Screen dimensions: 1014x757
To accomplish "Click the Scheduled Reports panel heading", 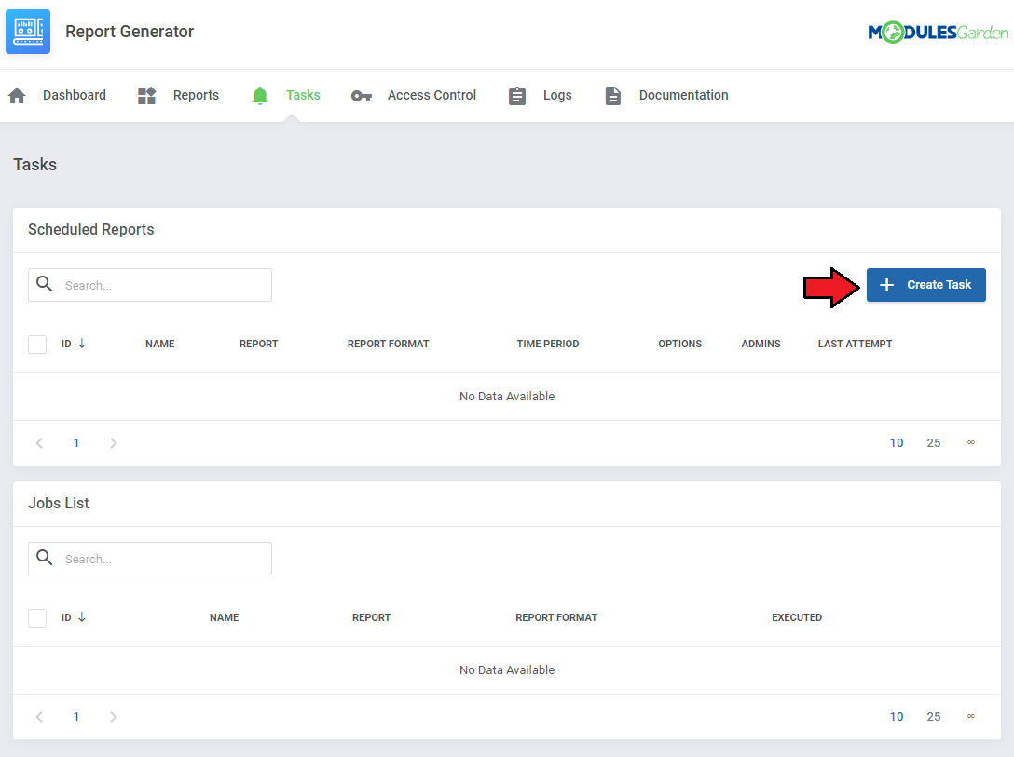I will pos(91,230).
